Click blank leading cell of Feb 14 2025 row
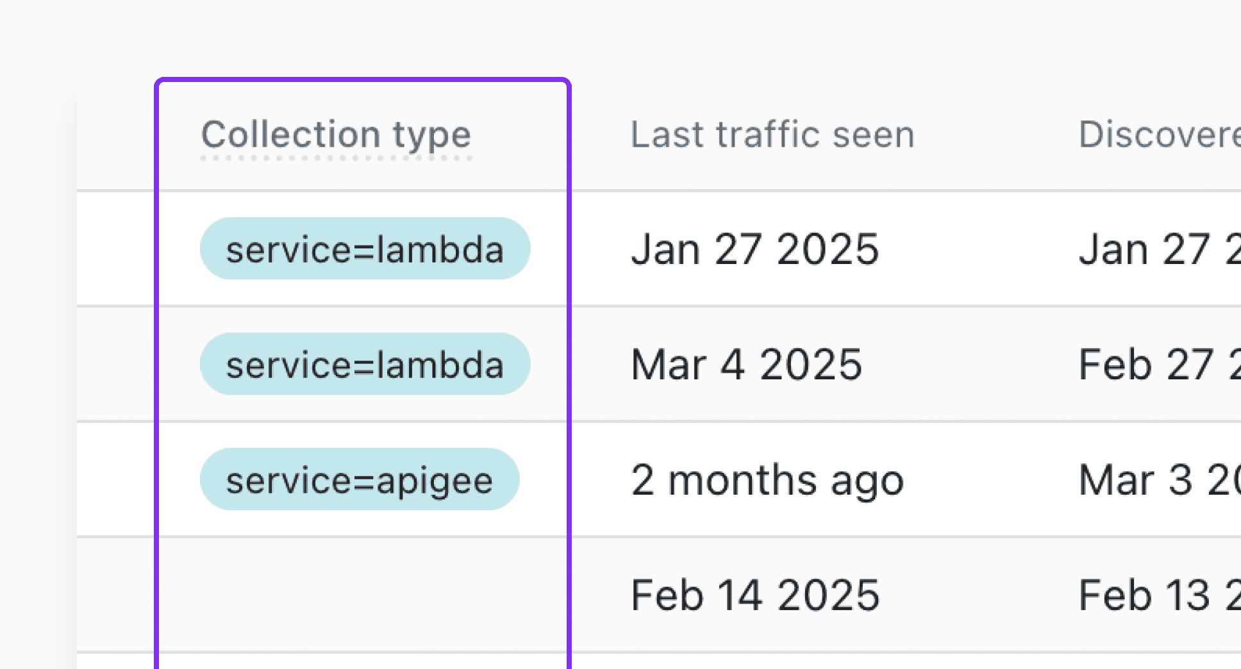 click(117, 595)
